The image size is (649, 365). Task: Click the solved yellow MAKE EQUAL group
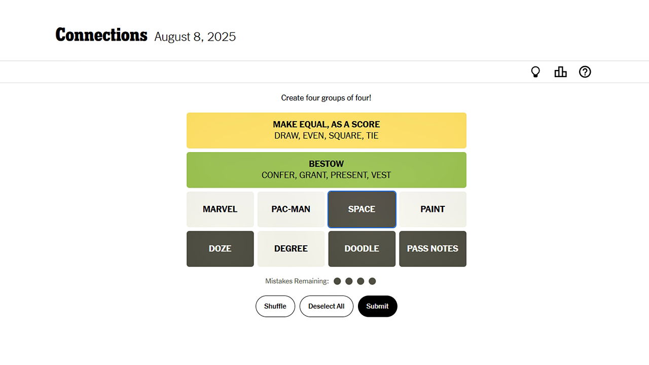click(326, 130)
